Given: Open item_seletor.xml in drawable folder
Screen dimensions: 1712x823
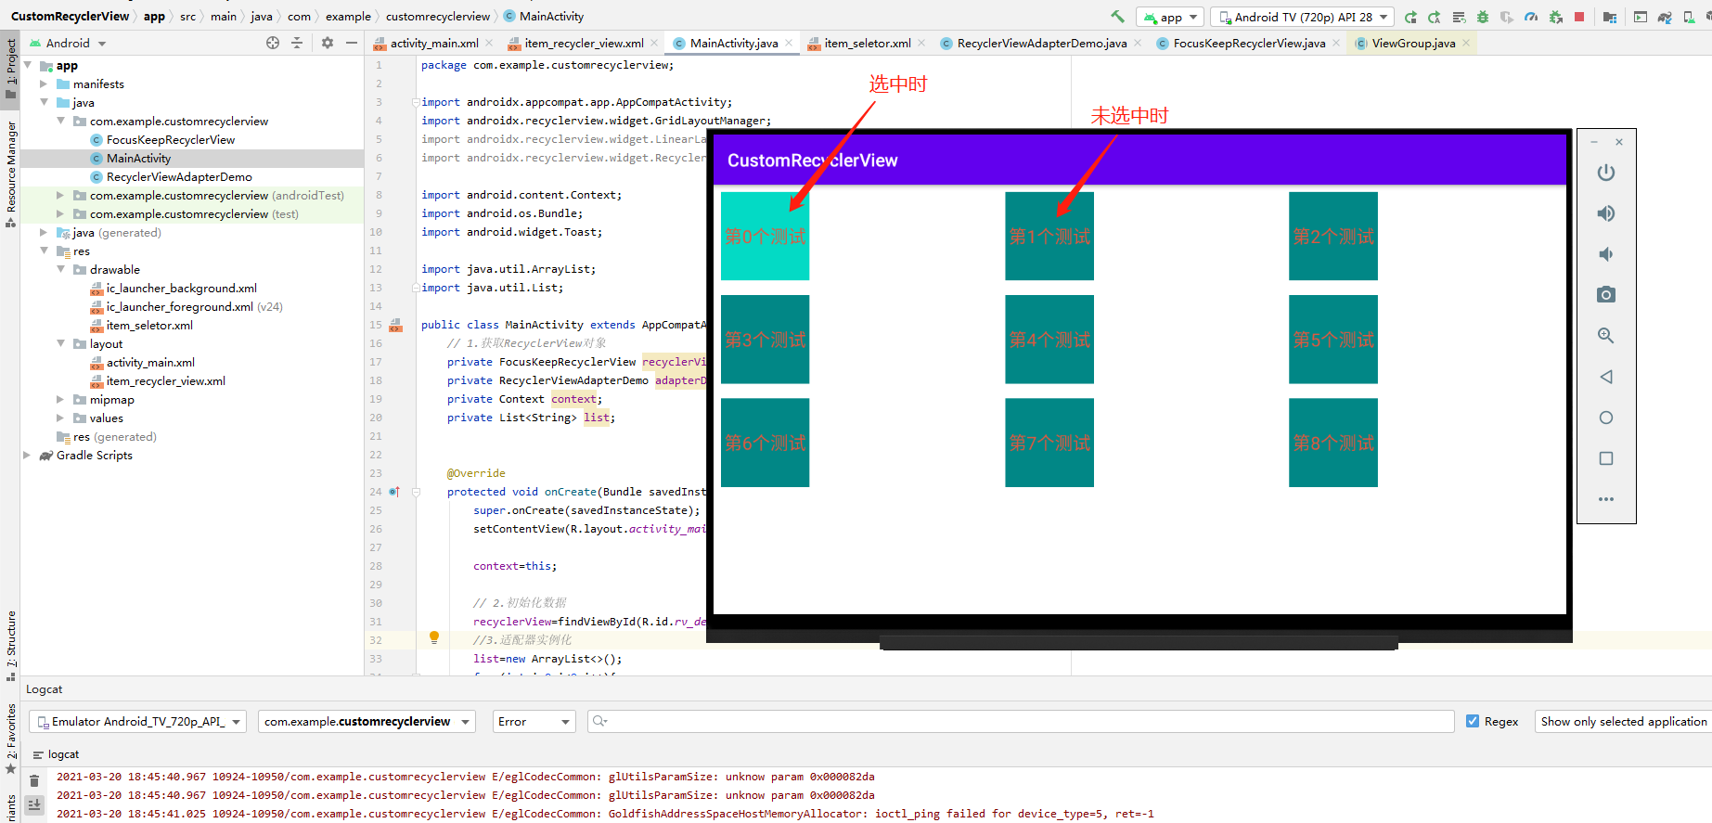Looking at the screenshot, I should [149, 326].
